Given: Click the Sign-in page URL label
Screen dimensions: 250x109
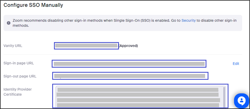Looking at the screenshot, I should pyautogui.click(x=19, y=63).
